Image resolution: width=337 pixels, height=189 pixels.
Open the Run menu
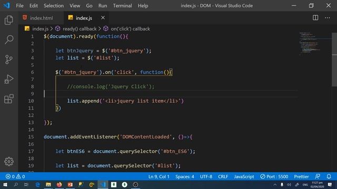[x=103, y=6]
